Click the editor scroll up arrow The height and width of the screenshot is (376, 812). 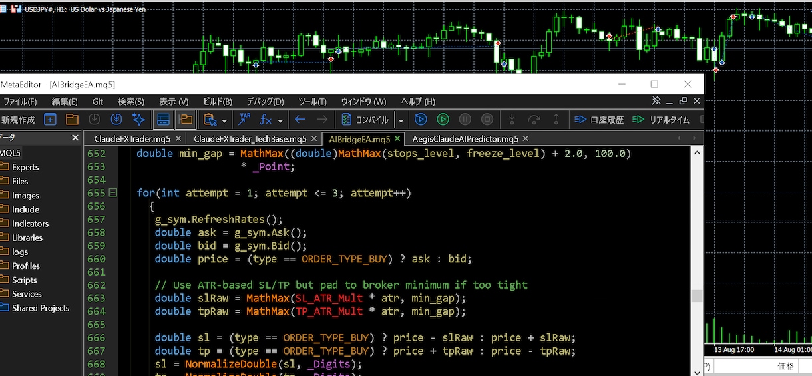click(697, 152)
